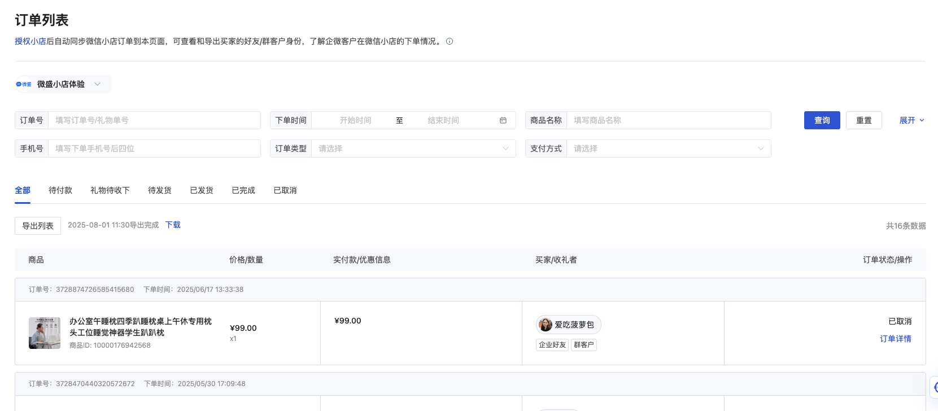Click 爱吃菠萝包 buyer avatar

tap(546, 325)
